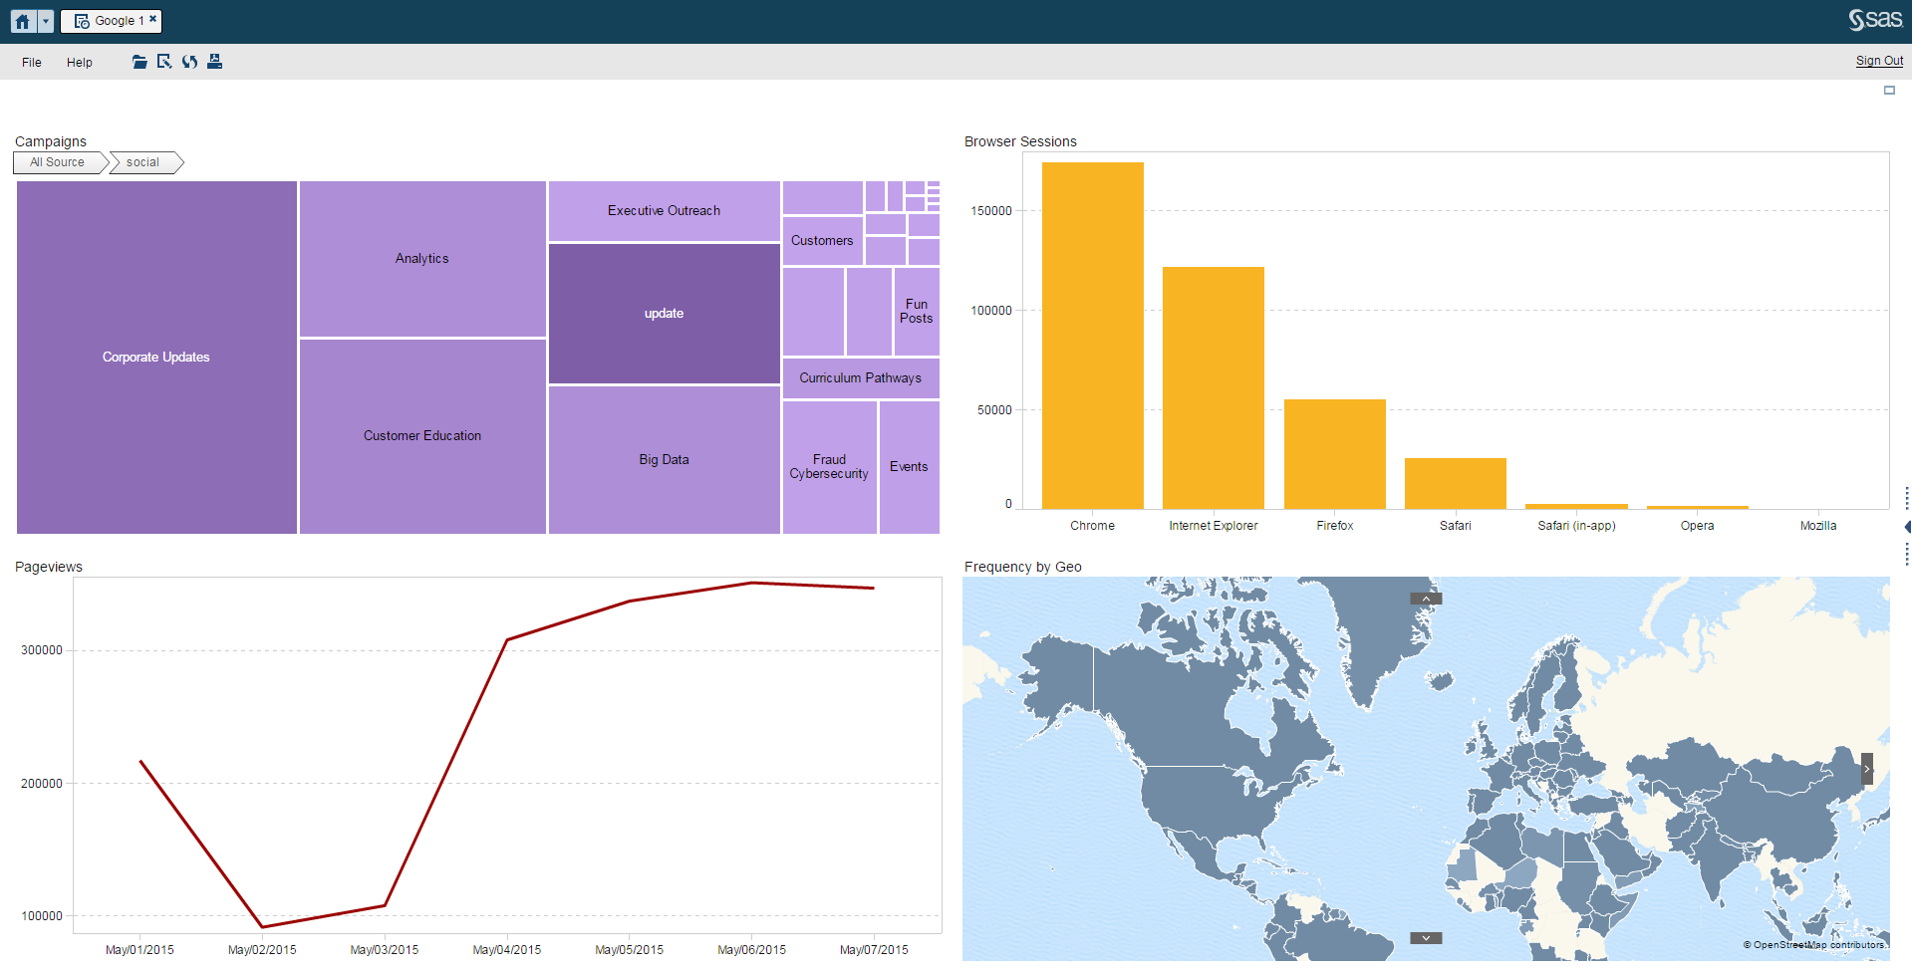Select the Chrome bar in Browser Sessions
The image size is (1912, 972).
point(1093,336)
